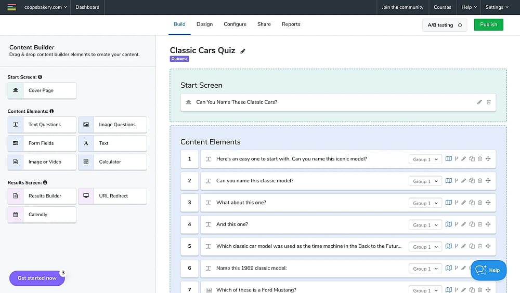Viewport: 520px width, 293px height.
Task: Duplicate the 'And this one?' question
Action: point(472,224)
